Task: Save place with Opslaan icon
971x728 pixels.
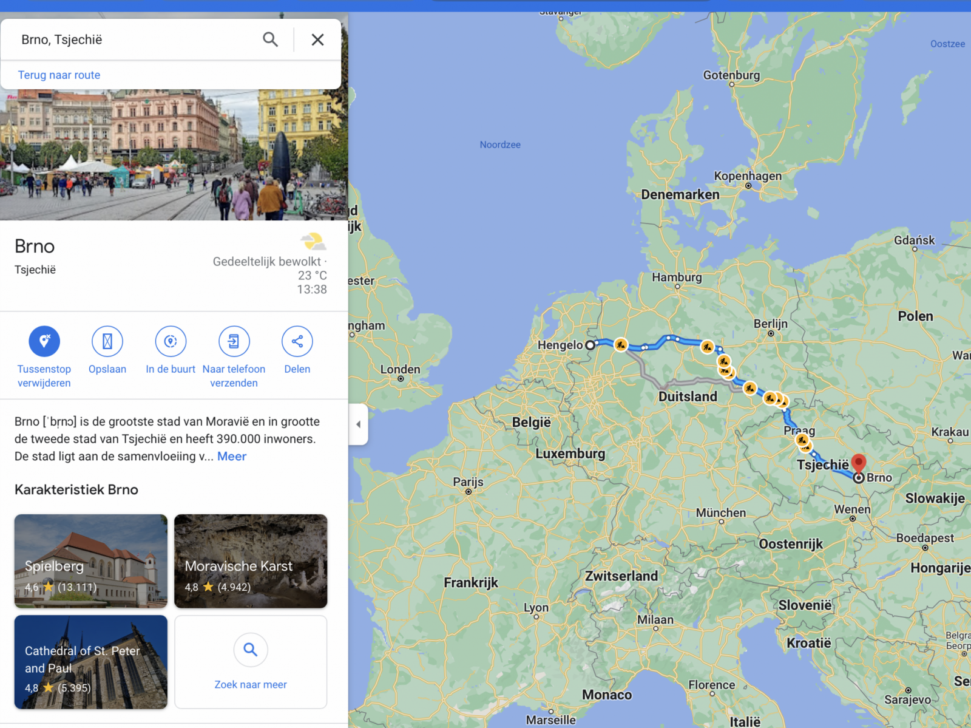Action: pyautogui.click(x=107, y=341)
